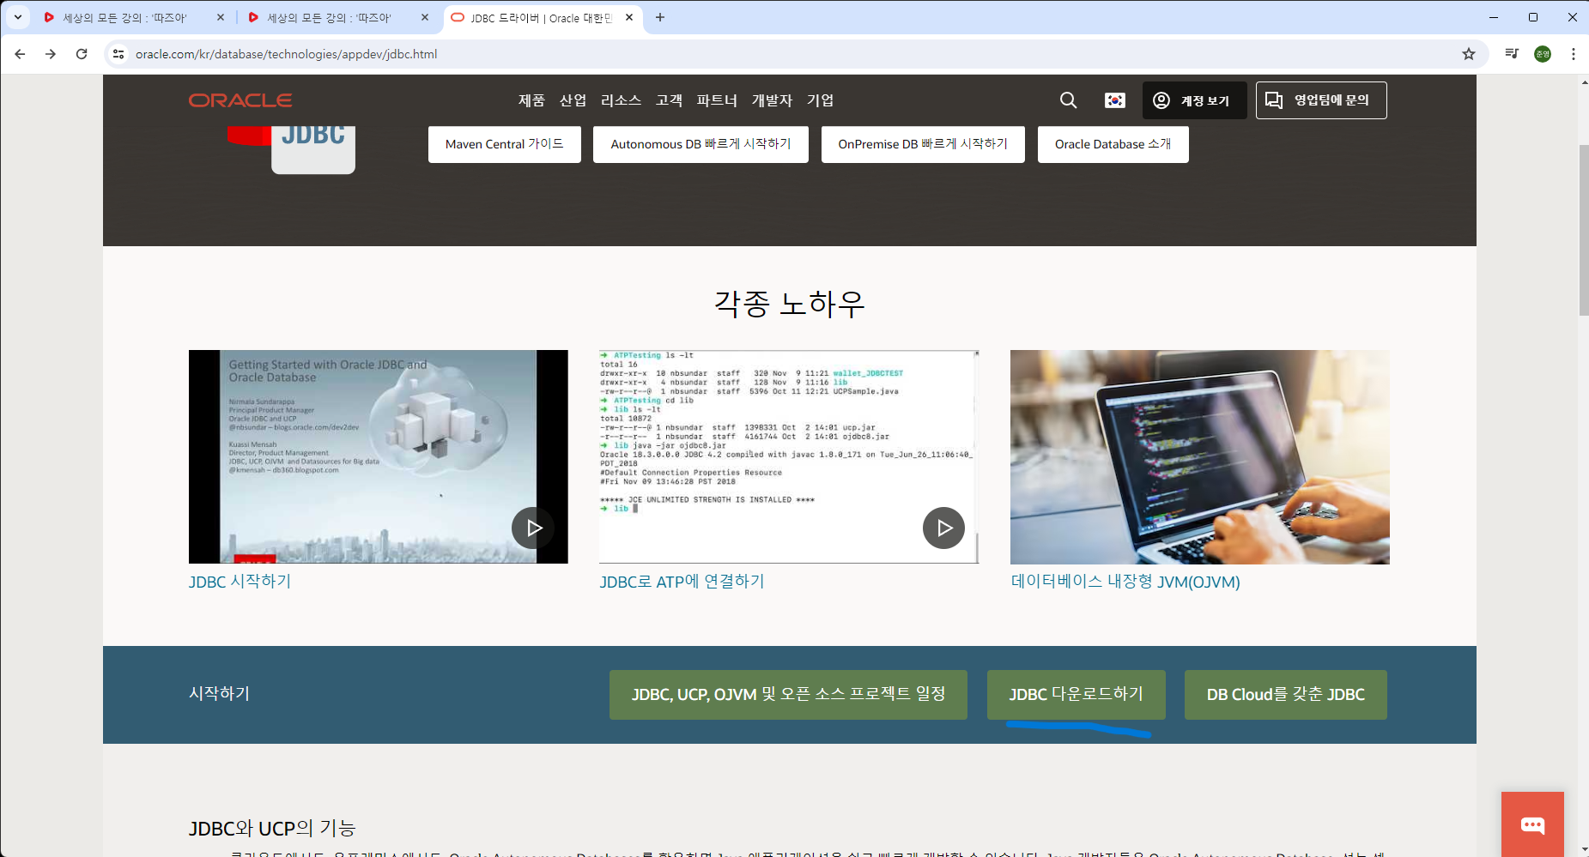Select the JDBC 드라이버 Oracle tab
Screen dimensions: 1589x857
(x=541, y=17)
